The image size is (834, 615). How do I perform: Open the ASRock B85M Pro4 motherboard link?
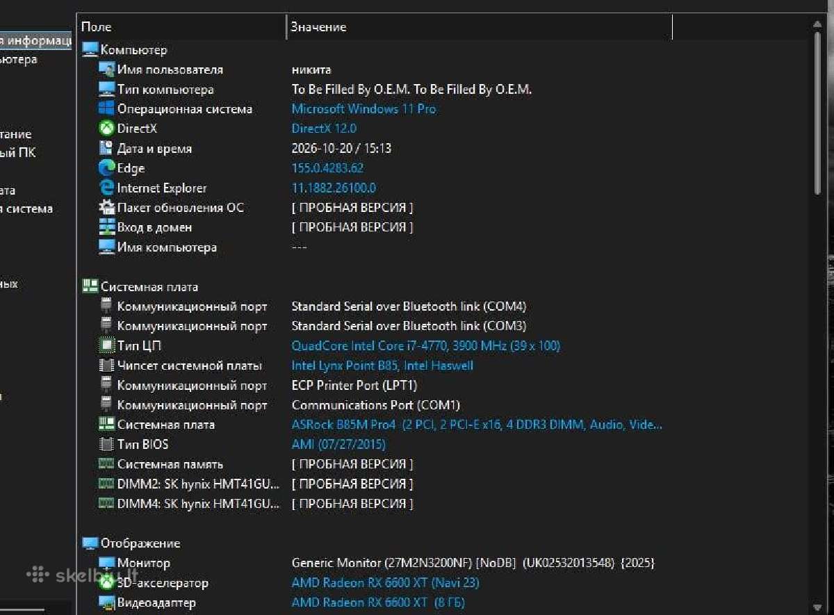click(x=477, y=425)
